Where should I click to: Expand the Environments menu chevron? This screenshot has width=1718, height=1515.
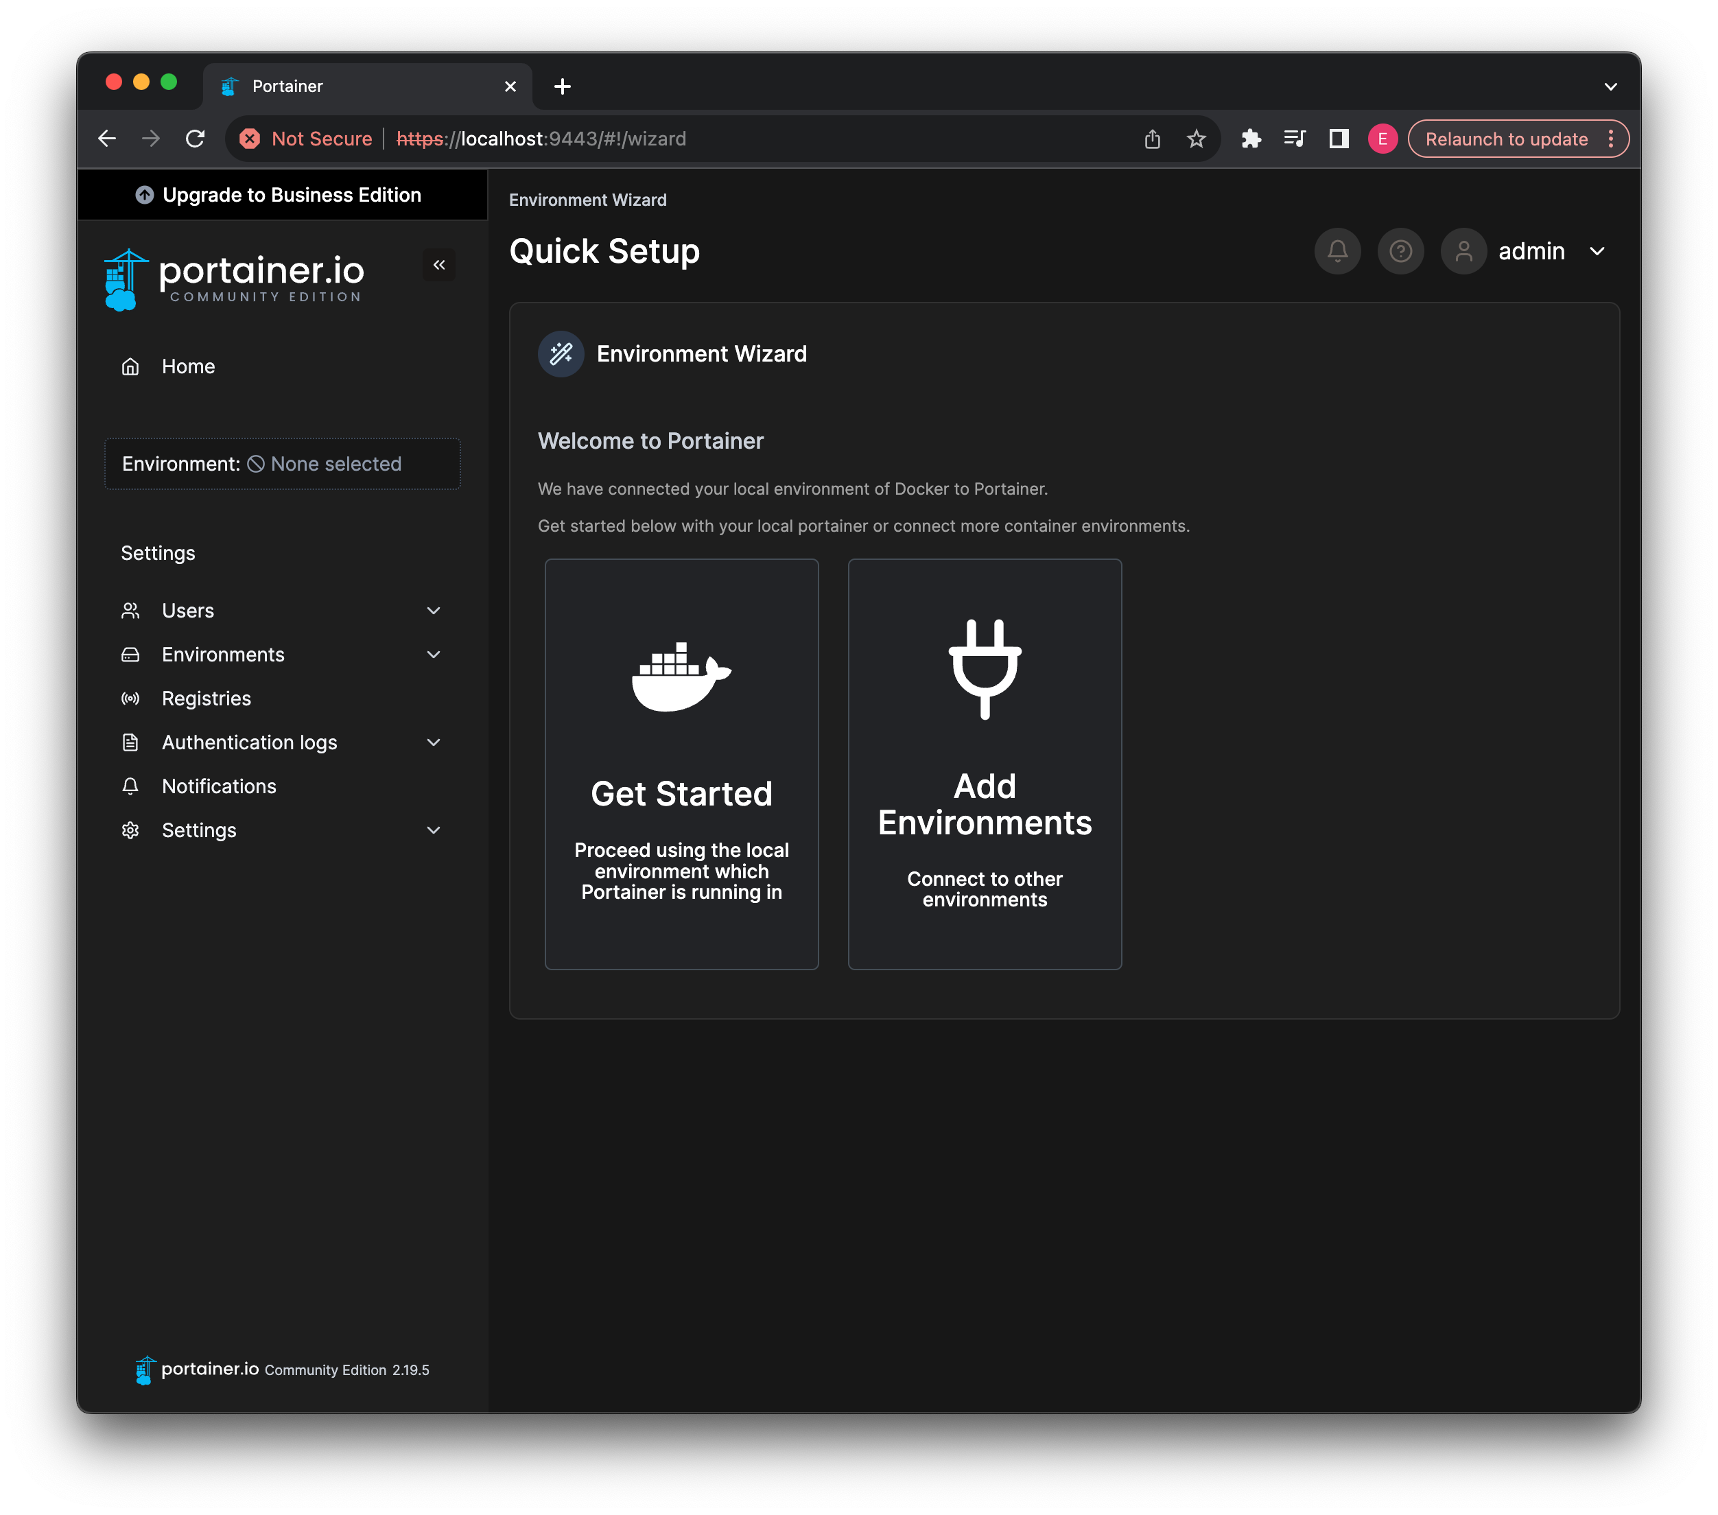point(434,654)
